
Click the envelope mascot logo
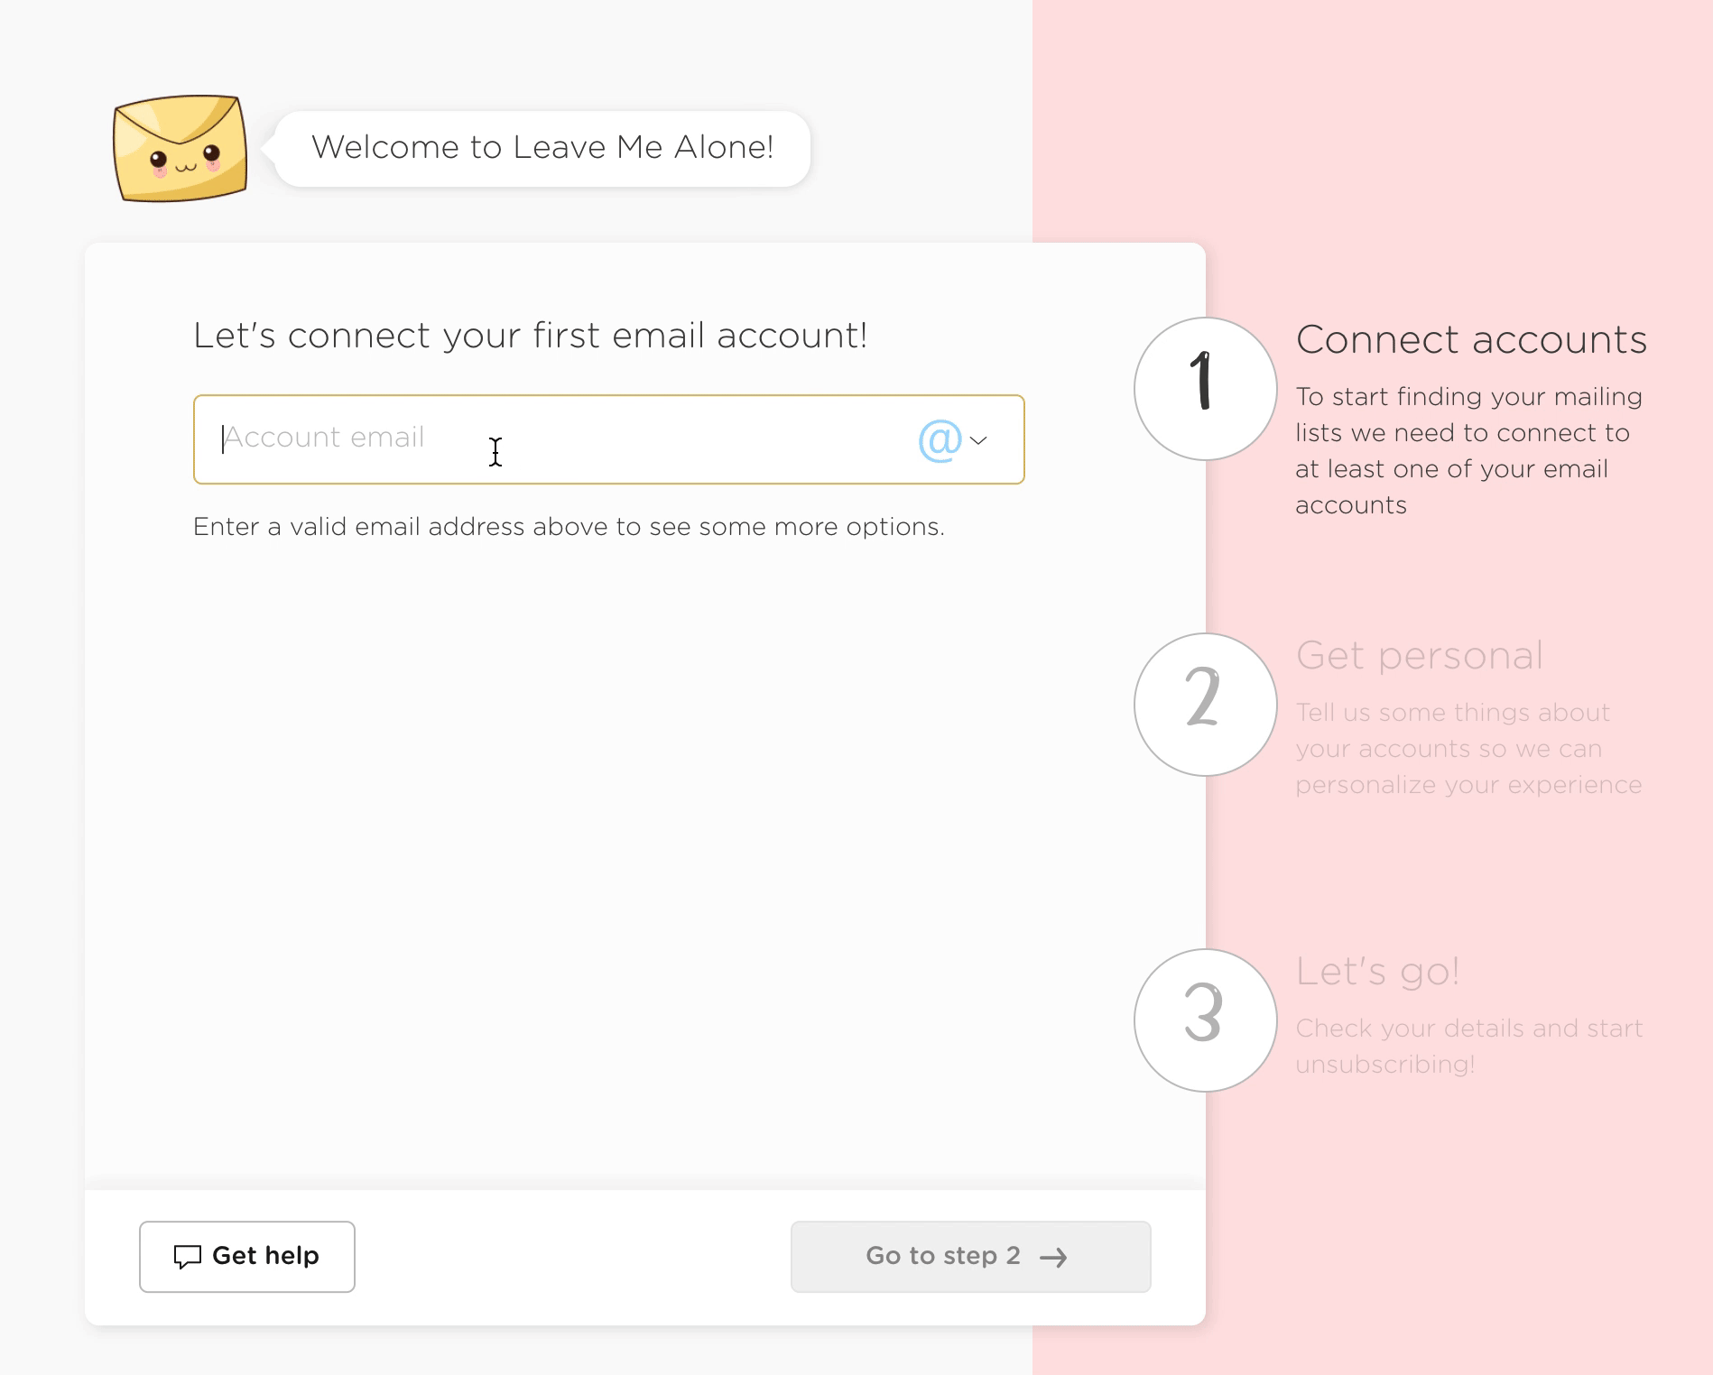pos(180,148)
